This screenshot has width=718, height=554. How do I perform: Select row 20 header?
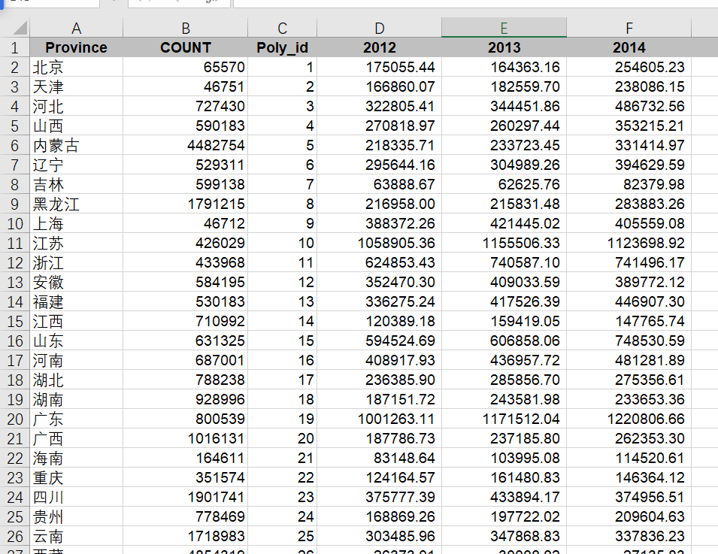[x=14, y=419]
